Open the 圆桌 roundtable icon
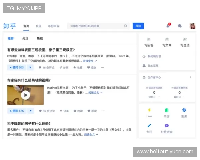The image size is (200, 160). pyautogui.click(x=184, y=110)
